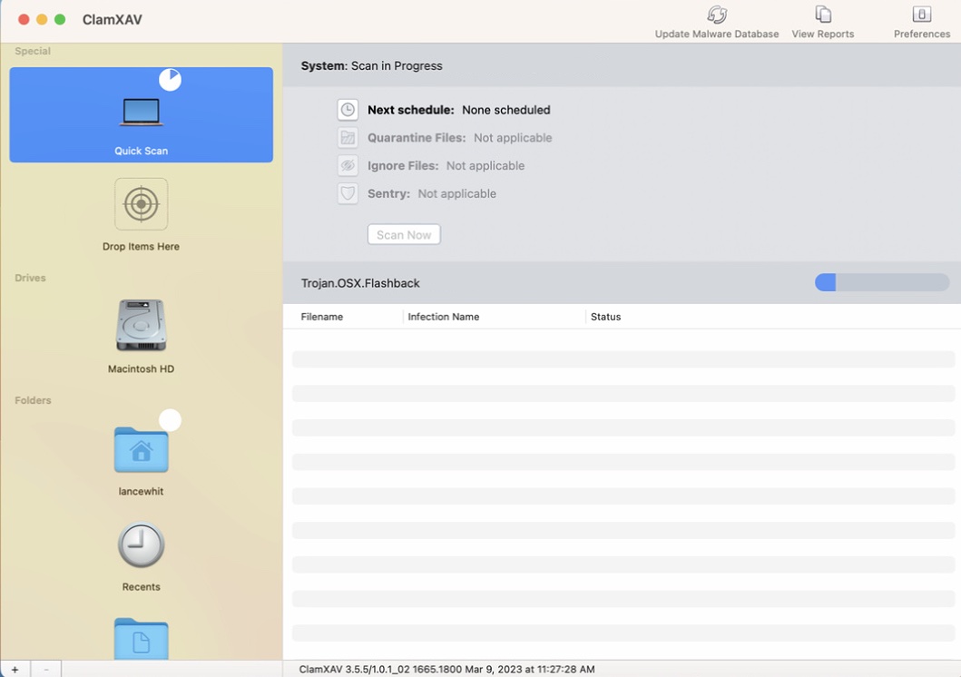Click the "Drives" sidebar section header

click(x=30, y=278)
